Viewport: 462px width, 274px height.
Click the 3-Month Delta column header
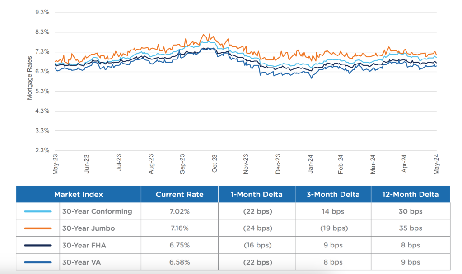pyautogui.click(x=333, y=195)
